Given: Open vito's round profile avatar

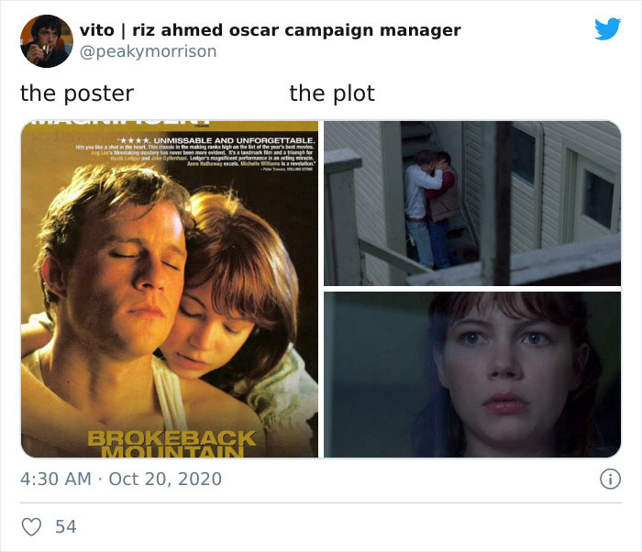Looking at the screenshot, I should pyautogui.click(x=47, y=41).
